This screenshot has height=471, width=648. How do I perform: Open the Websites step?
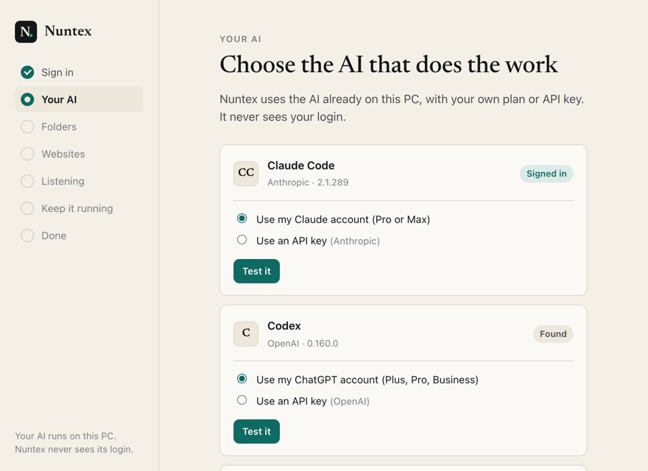coord(80,154)
